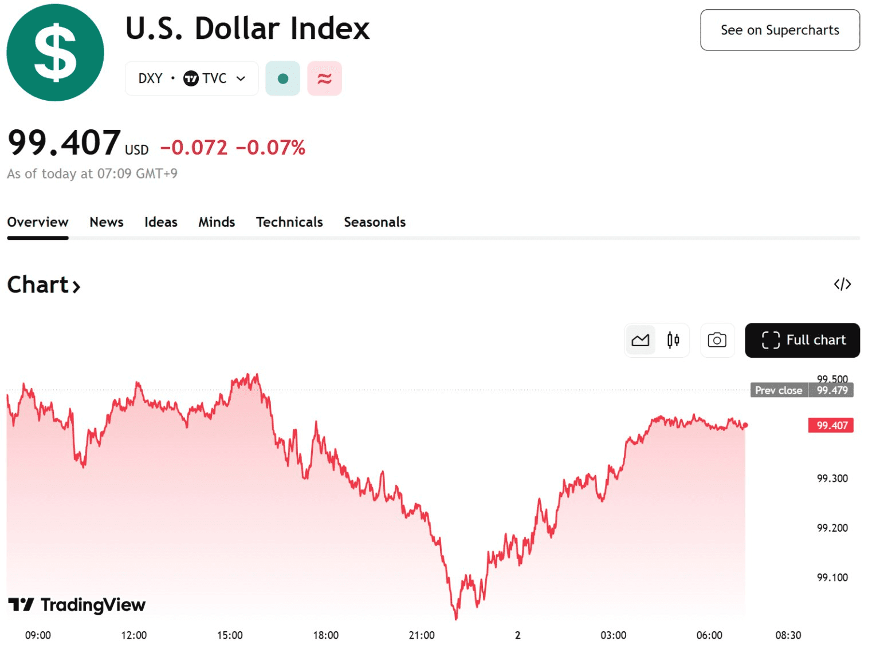Switch to candlestick chart view
Image resolution: width=880 pixels, height=645 pixels.
[x=673, y=341]
